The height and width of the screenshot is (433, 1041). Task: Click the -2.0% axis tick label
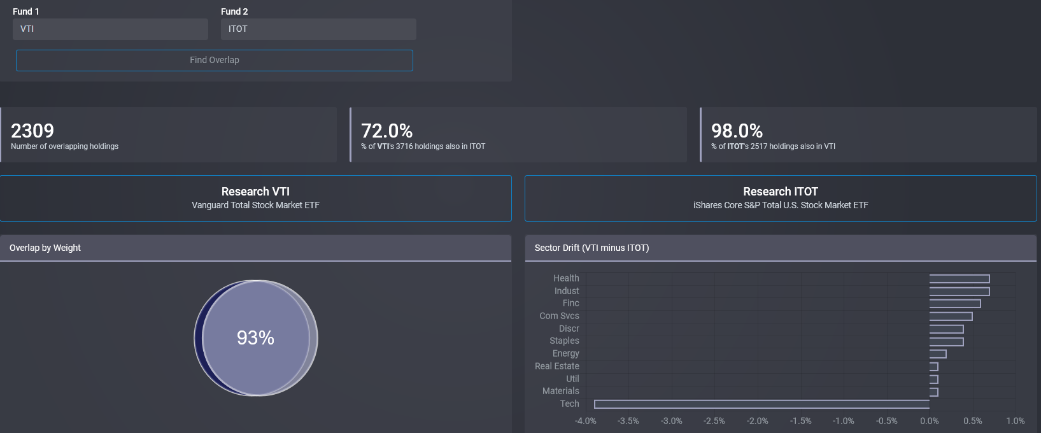coord(758,421)
